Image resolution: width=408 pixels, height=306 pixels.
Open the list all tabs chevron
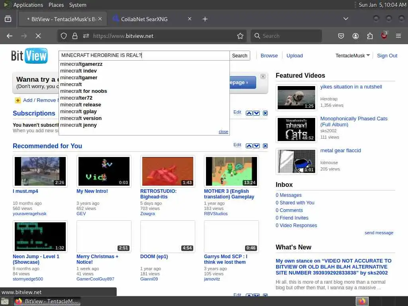[x=346, y=19]
